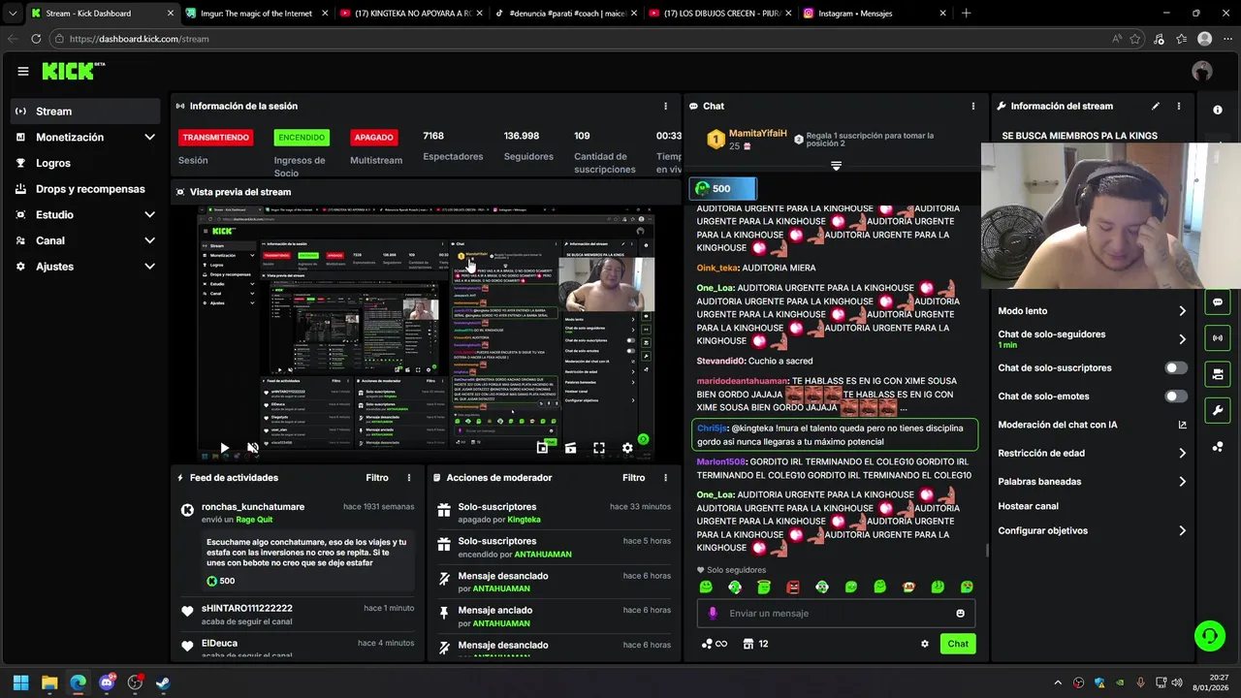Open chat bubble icon on right rail
This screenshot has width=1241, height=698.
click(1218, 302)
